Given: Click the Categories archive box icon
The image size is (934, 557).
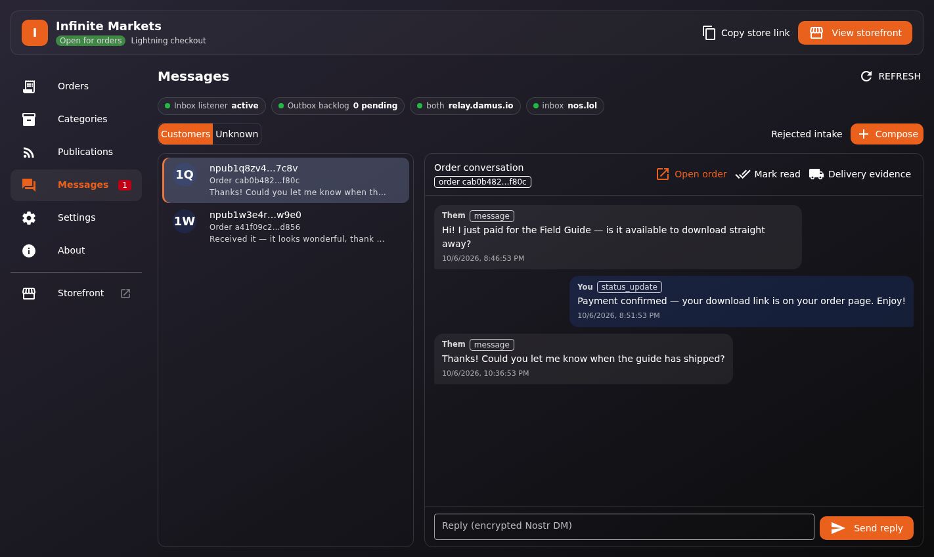Looking at the screenshot, I should [x=29, y=119].
